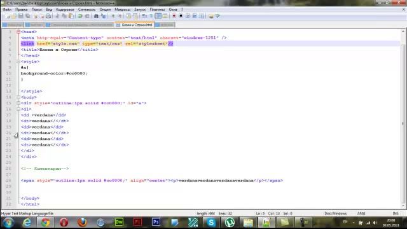The width and height of the screenshot is (407, 229).
Task: Click the User Defined Language icon
Action: (165, 16)
